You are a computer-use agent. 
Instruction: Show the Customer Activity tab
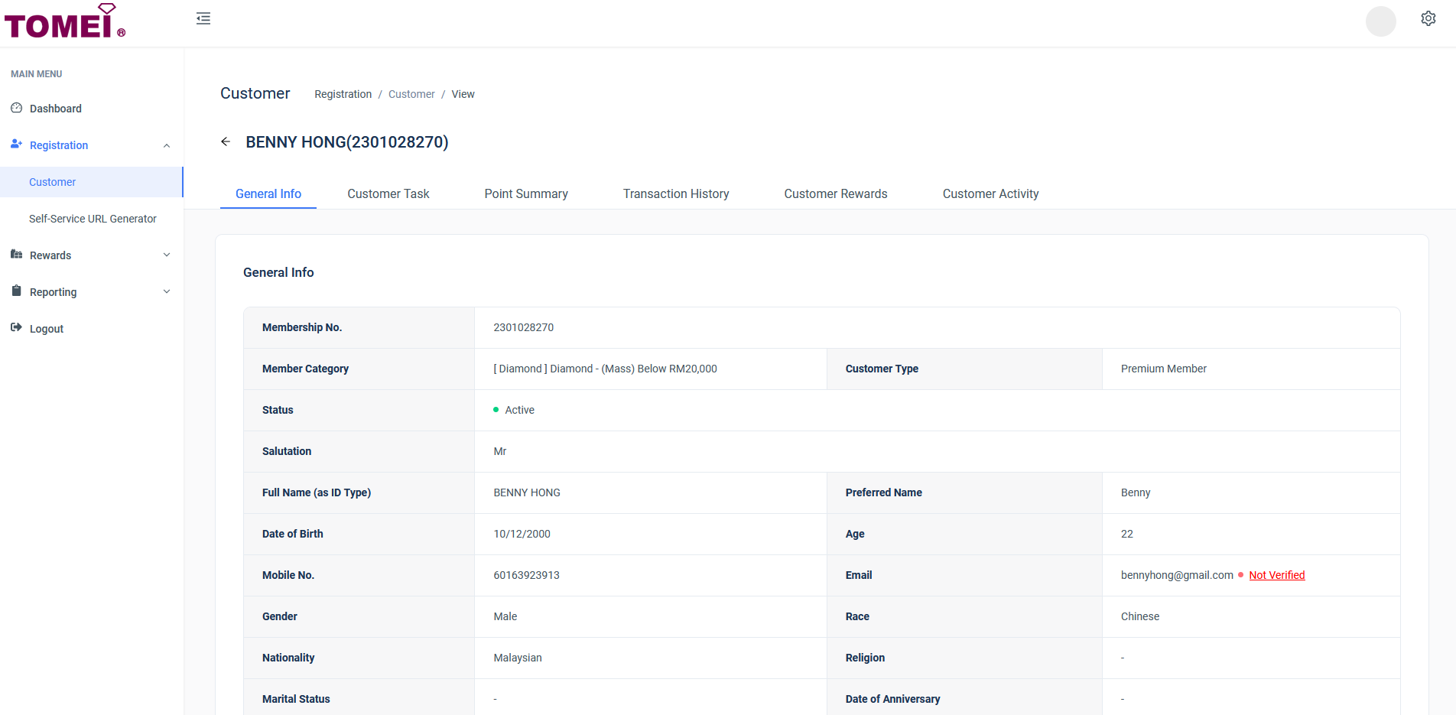pos(990,193)
